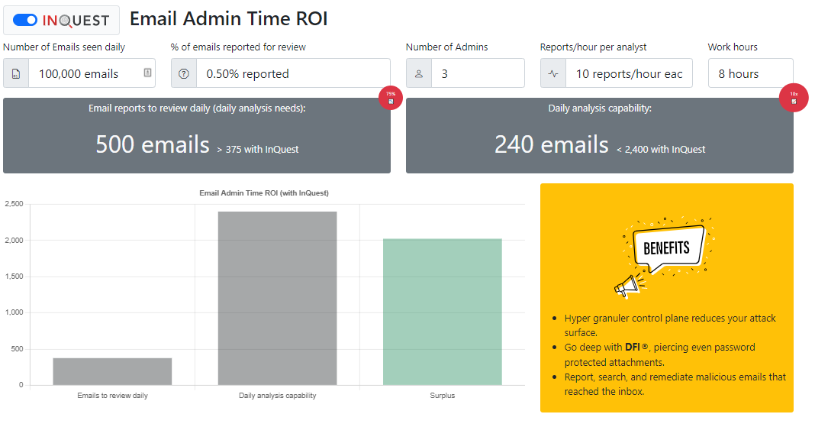Click the document icon beside emails seen daily
This screenshot has width=815, height=427.
pos(16,73)
